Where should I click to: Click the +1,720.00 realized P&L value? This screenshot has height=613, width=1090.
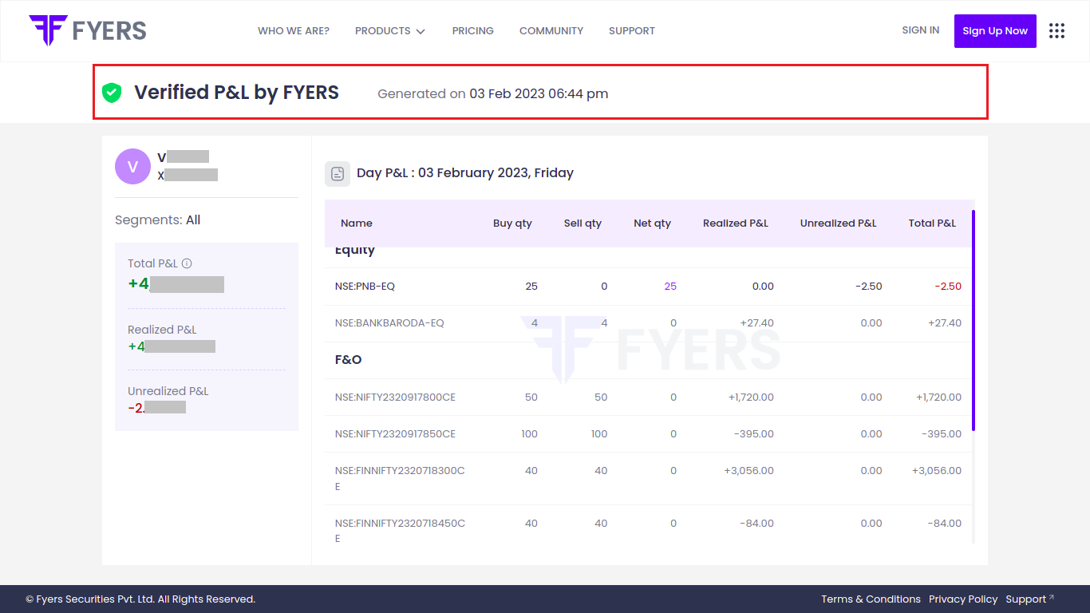click(751, 397)
